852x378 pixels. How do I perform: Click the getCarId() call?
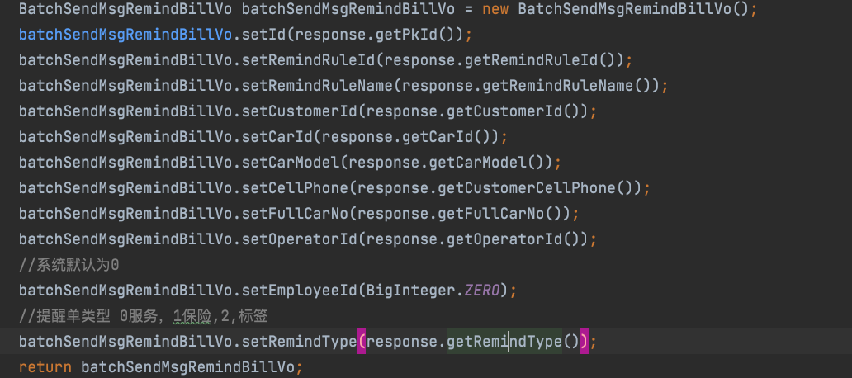point(446,137)
